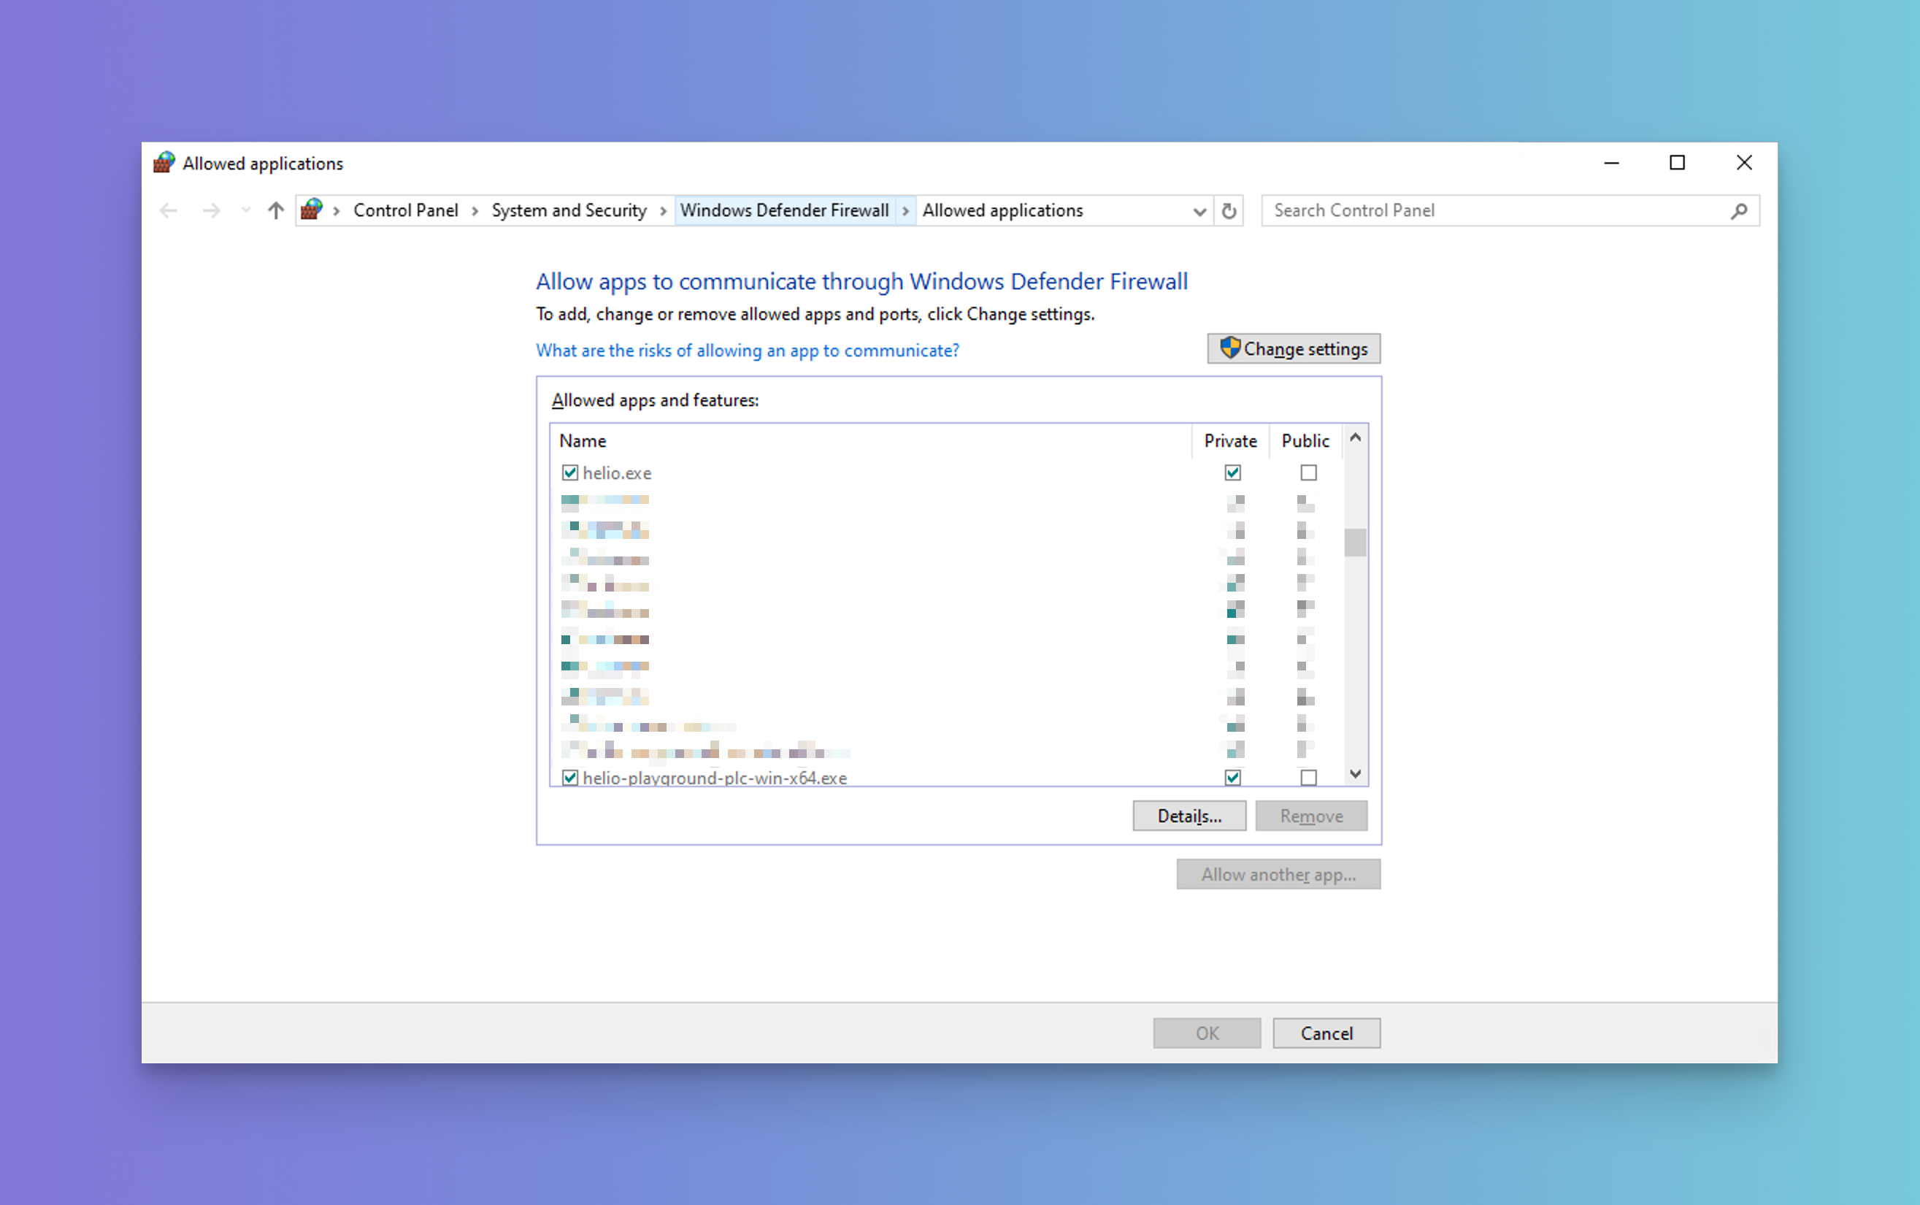Open the Control Panel breadcrumb
Image resolution: width=1920 pixels, height=1205 pixels.
405,210
